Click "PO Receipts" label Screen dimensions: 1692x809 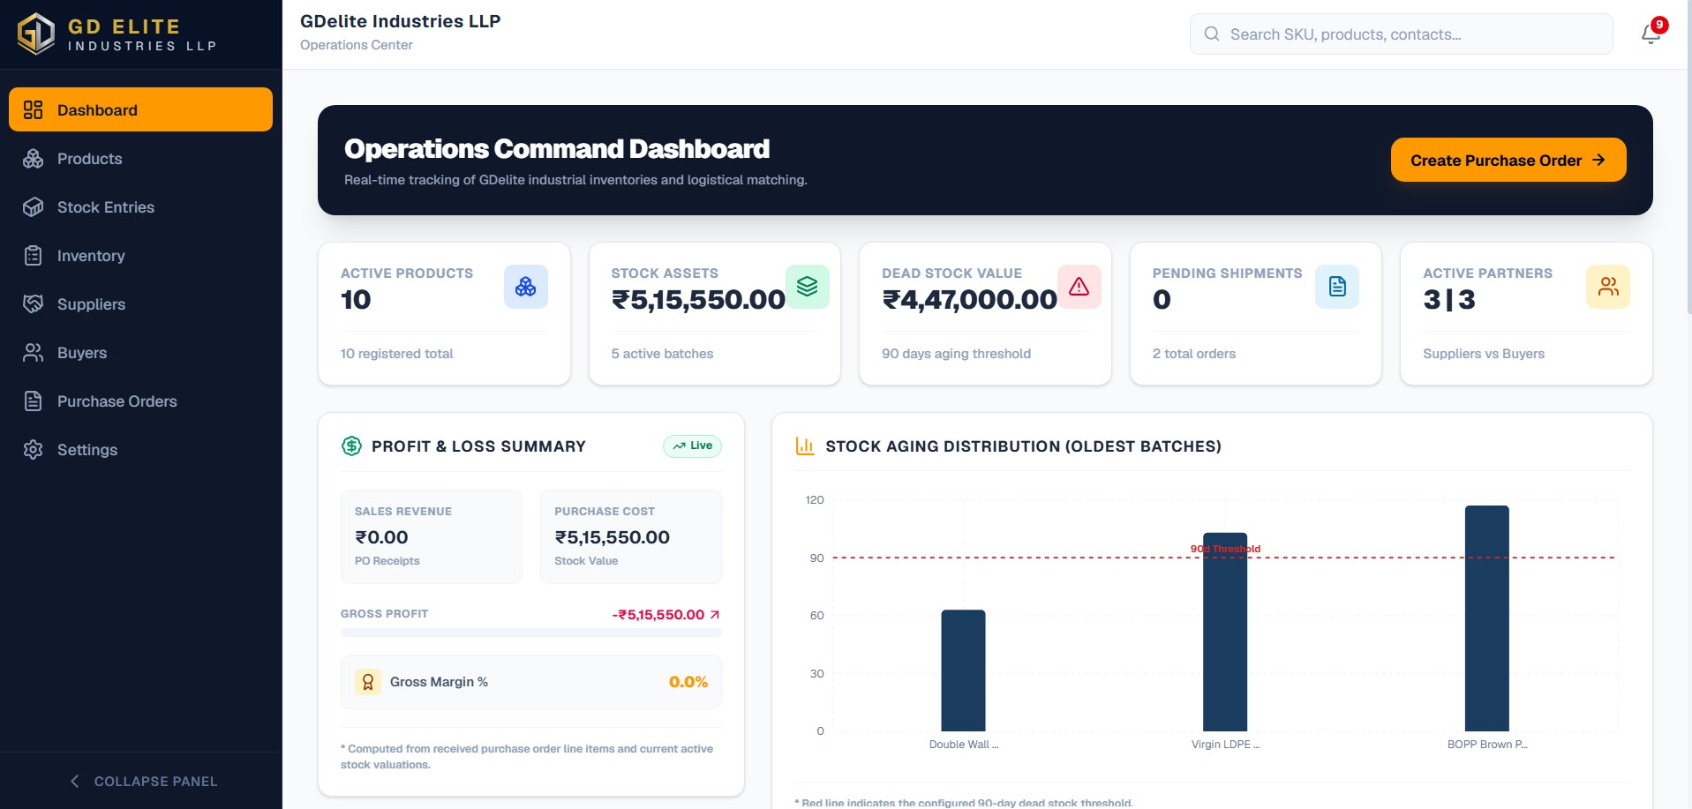coord(387,561)
